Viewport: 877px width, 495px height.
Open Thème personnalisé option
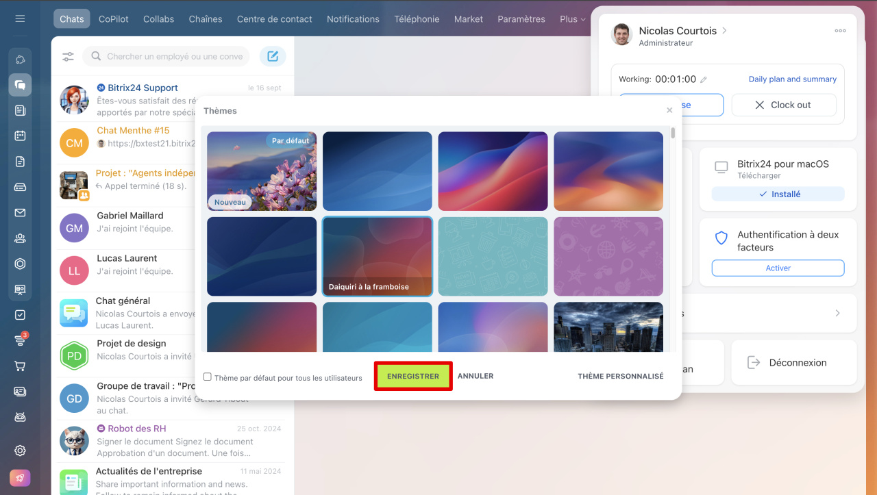click(x=620, y=377)
